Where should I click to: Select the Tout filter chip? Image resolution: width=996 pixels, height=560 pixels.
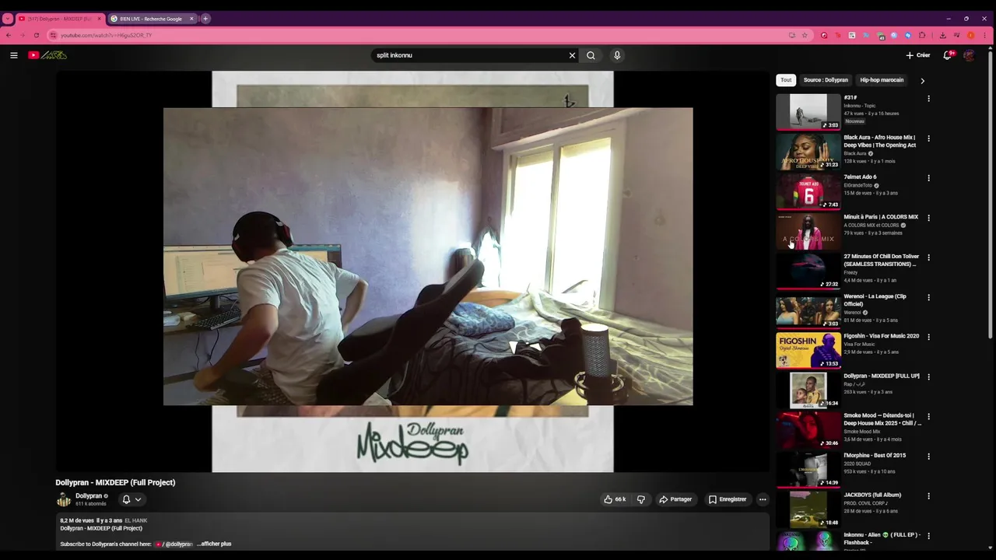point(786,80)
